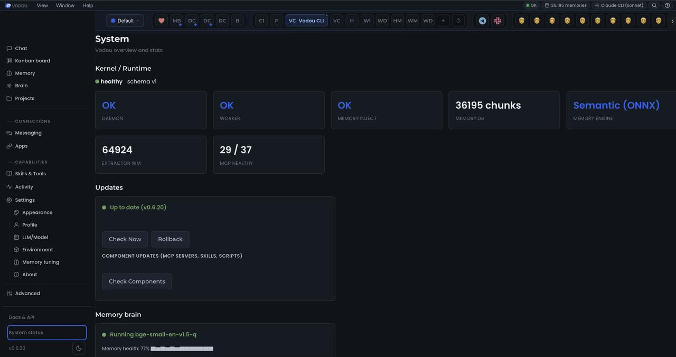Click the MEMORY INJECT status card
This screenshot has width=676, height=357.
[x=387, y=110]
